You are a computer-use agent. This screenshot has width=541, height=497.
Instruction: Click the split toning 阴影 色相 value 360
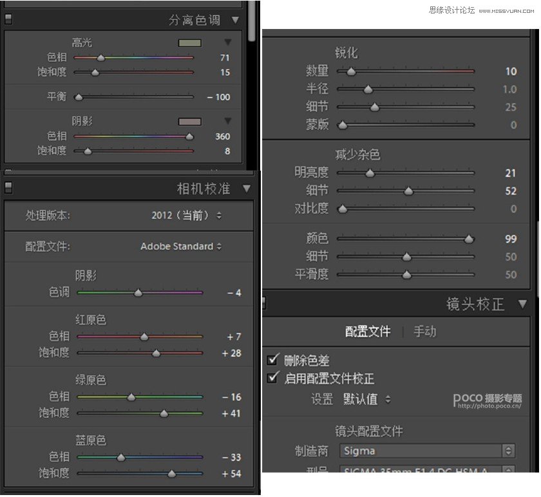[x=223, y=136]
